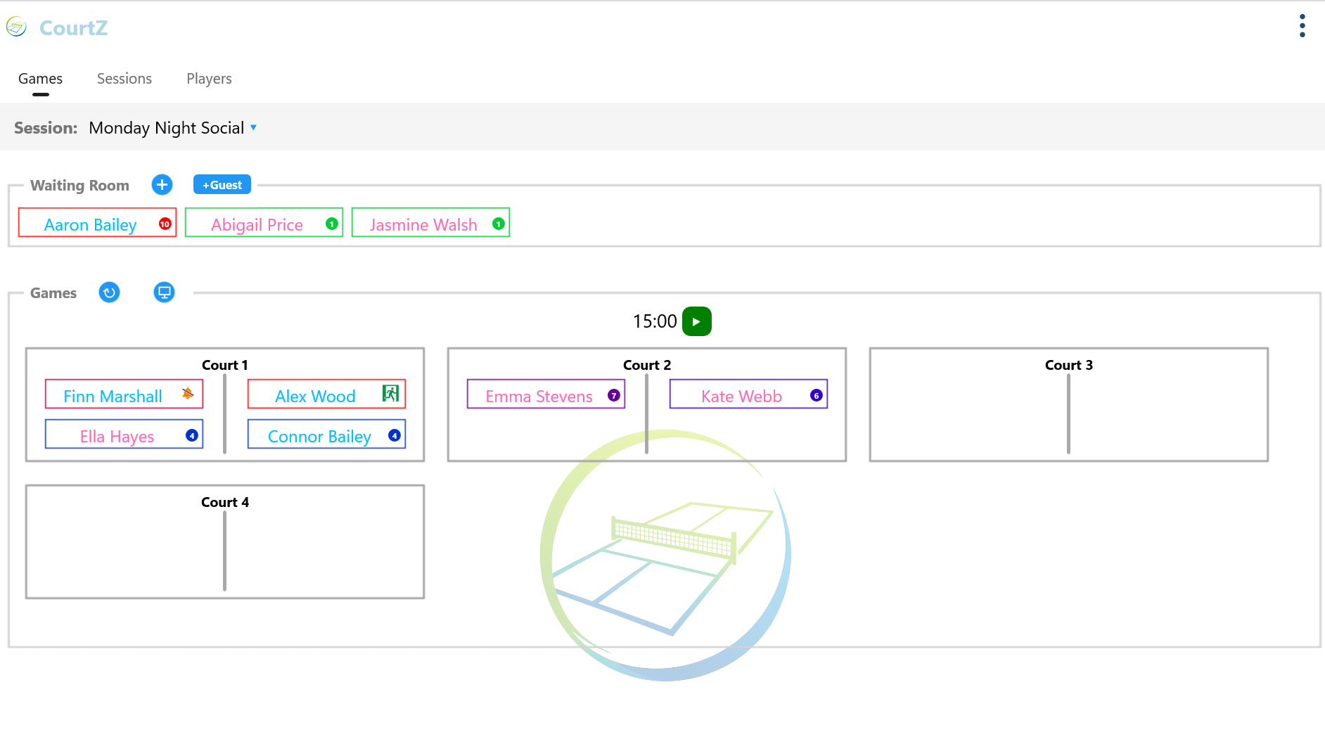Open the three-dot more options menu
Viewport: 1325px width, 739px height.
(1302, 26)
